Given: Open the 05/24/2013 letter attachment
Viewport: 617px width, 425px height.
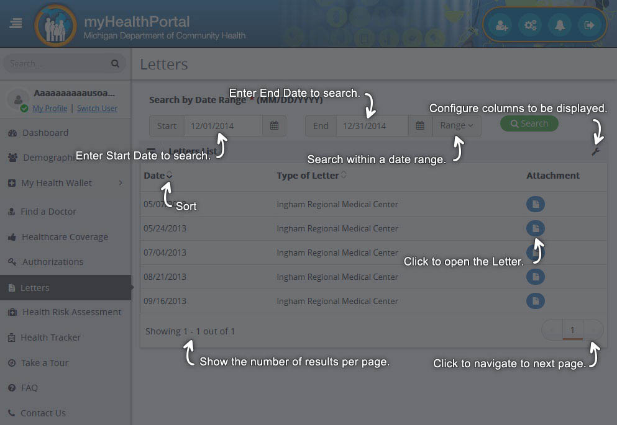Looking at the screenshot, I should click(536, 228).
